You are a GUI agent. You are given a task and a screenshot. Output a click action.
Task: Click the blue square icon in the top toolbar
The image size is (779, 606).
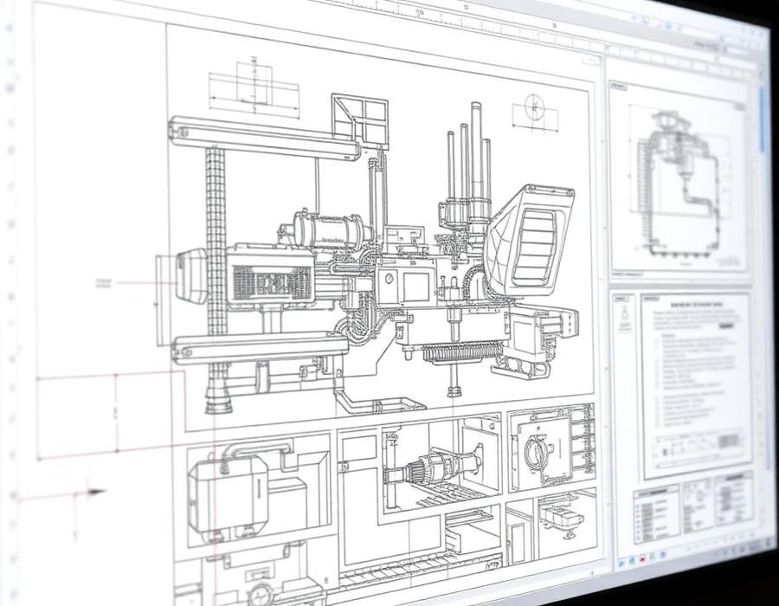669,26
